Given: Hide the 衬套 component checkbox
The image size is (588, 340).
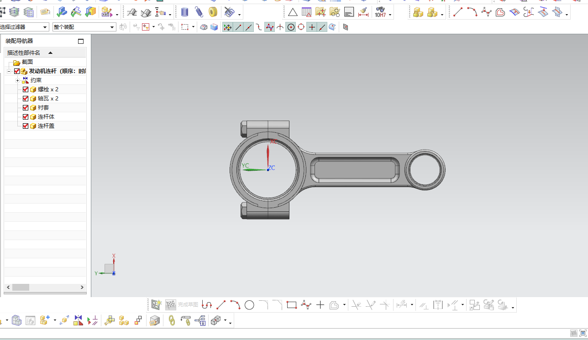Looking at the screenshot, I should click(26, 108).
